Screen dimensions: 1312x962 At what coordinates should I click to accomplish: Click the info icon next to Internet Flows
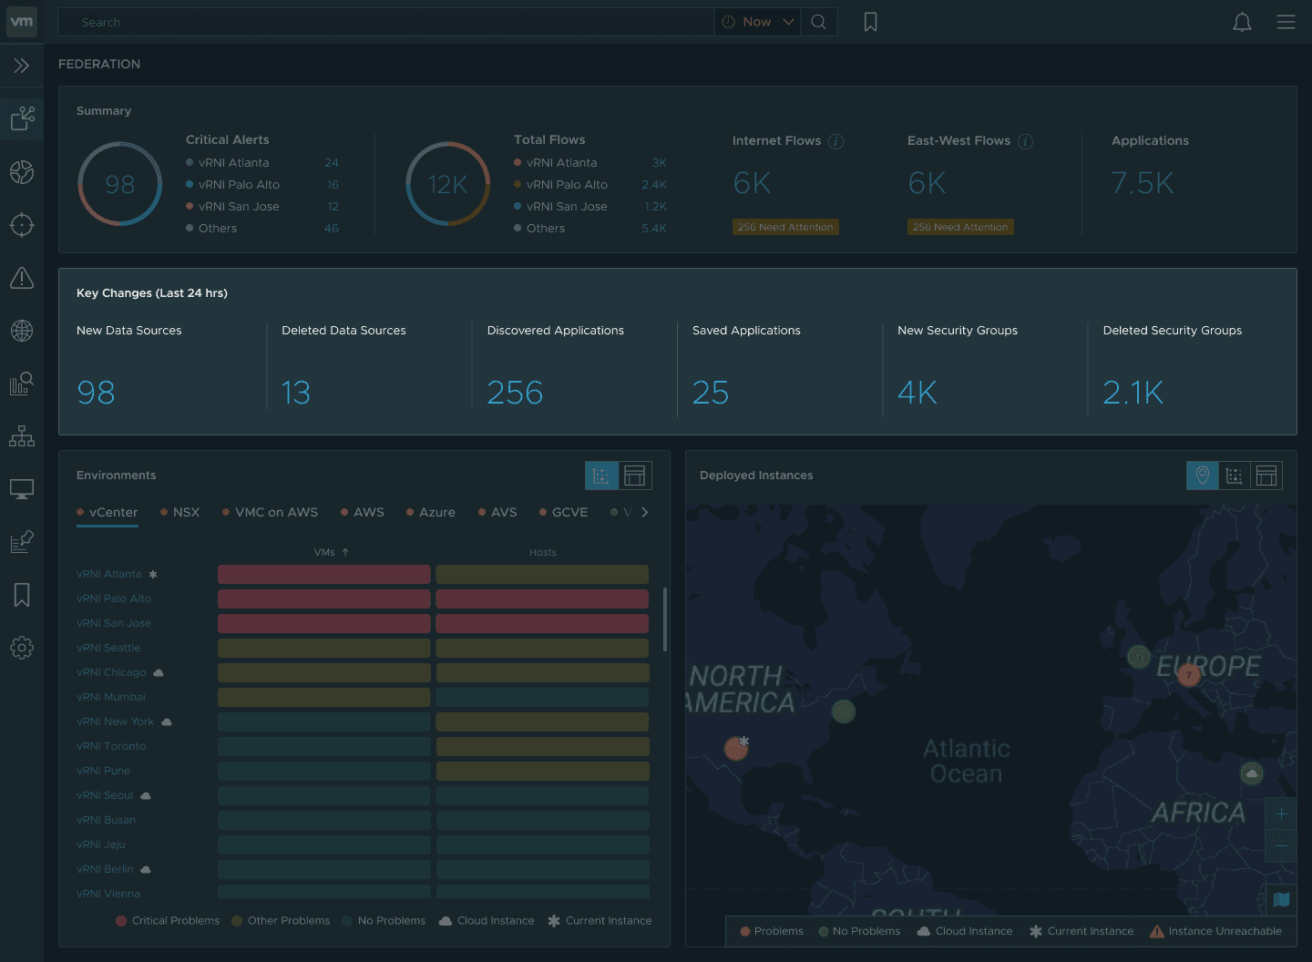835,141
